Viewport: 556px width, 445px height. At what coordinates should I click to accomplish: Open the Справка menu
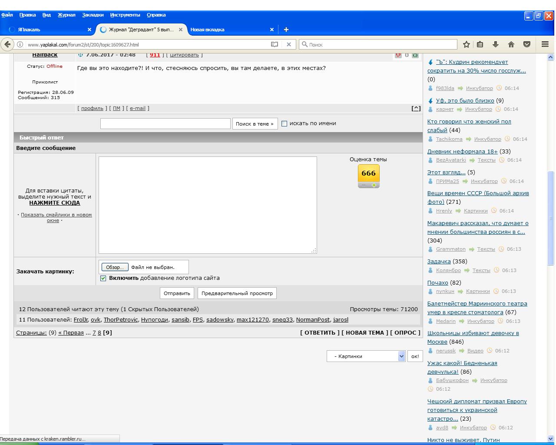tap(156, 15)
